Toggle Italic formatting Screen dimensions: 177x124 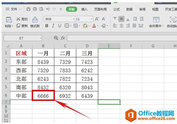tap(53, 26)
